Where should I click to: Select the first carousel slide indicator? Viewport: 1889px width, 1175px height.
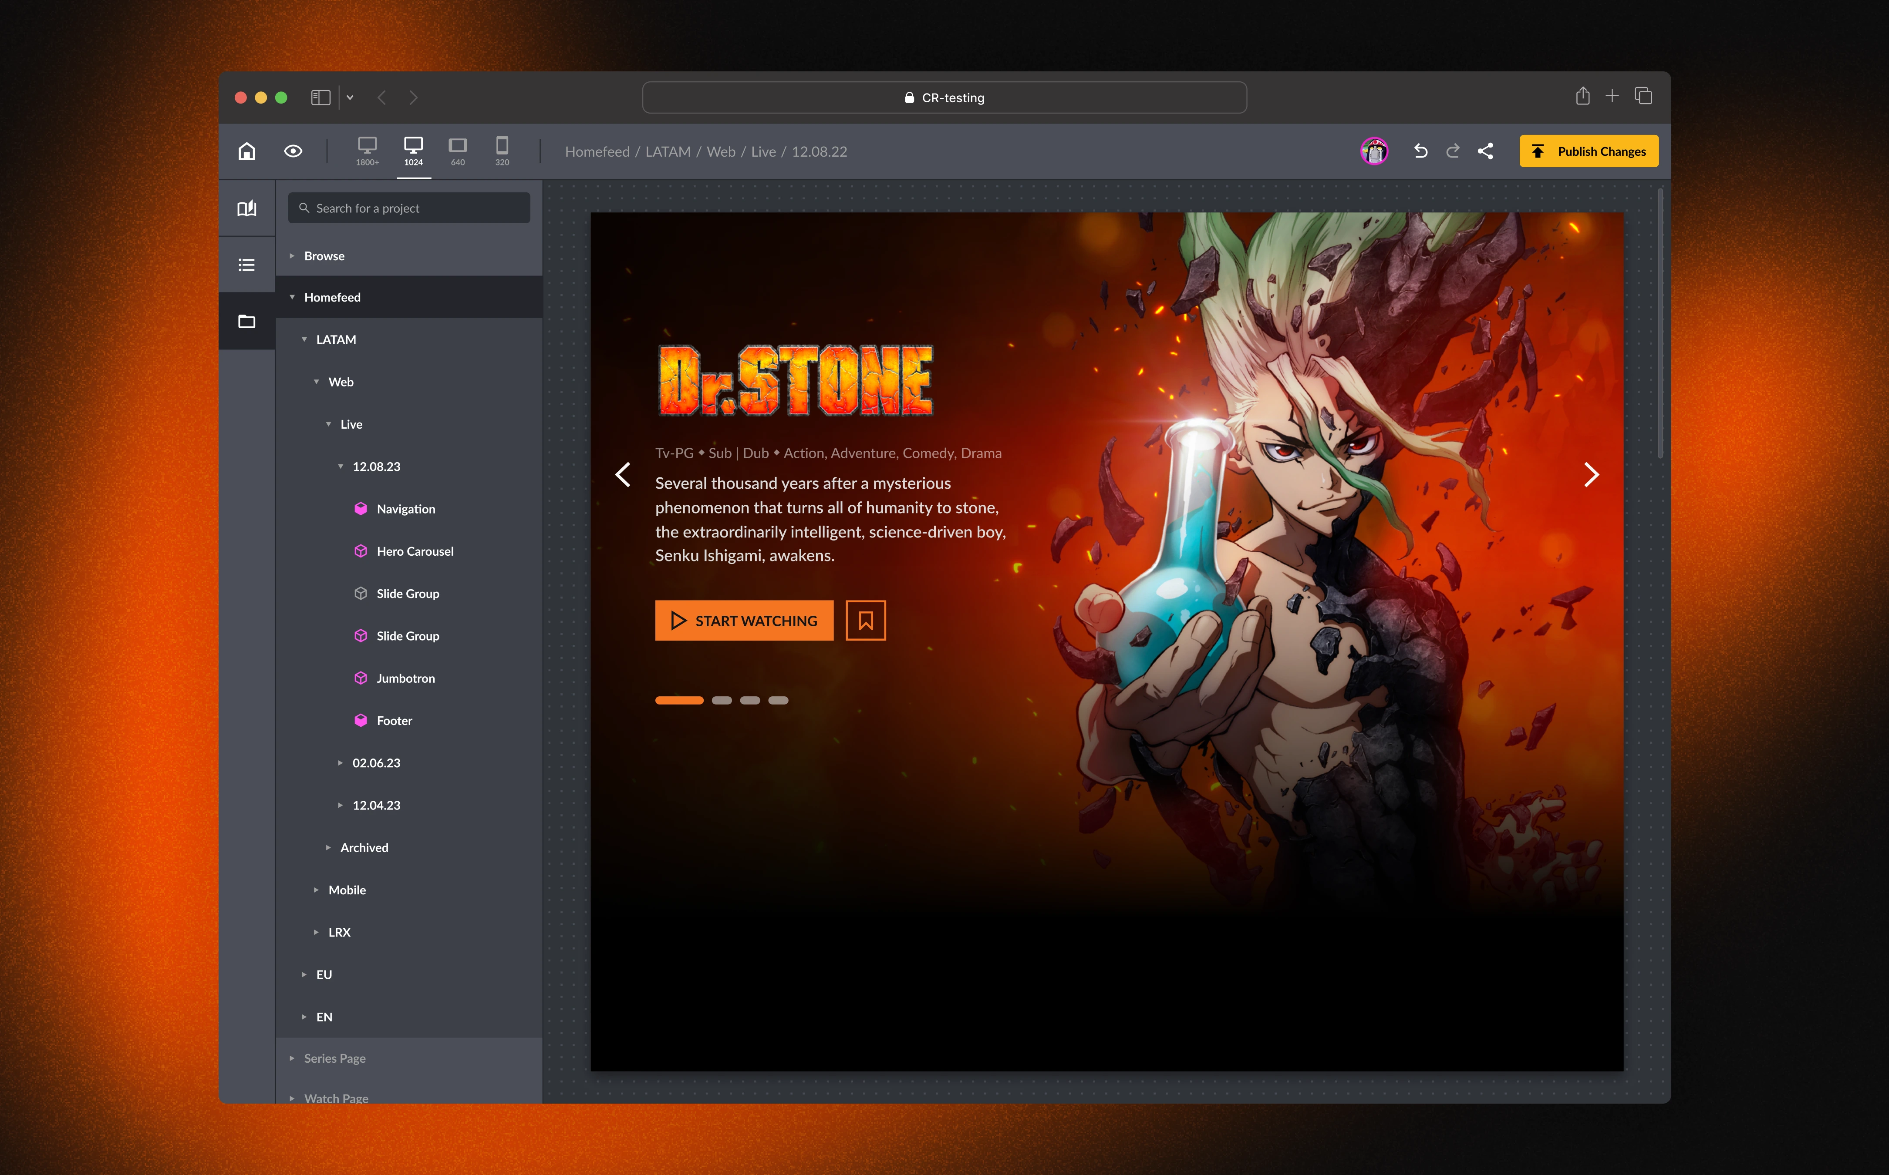coord(678,700)
